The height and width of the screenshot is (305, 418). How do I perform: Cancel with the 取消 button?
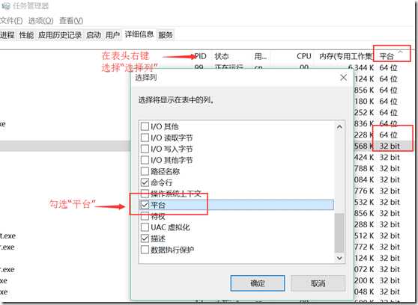click(318, 283)
